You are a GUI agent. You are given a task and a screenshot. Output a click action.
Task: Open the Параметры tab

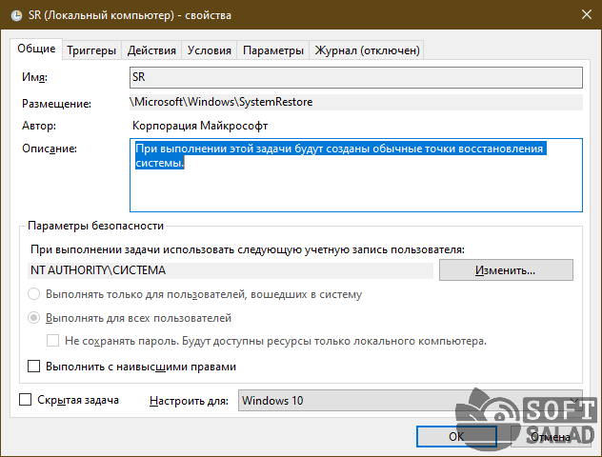point(273,50)
